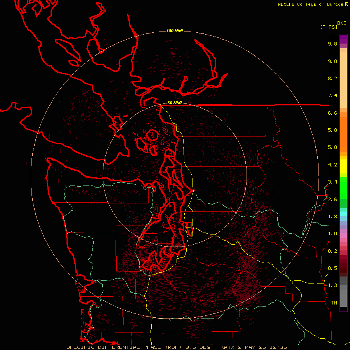The width and height of the screenshot is (350, 350).
Task: Click the cyan swatch in the color bar
Action: pos(343,214)
